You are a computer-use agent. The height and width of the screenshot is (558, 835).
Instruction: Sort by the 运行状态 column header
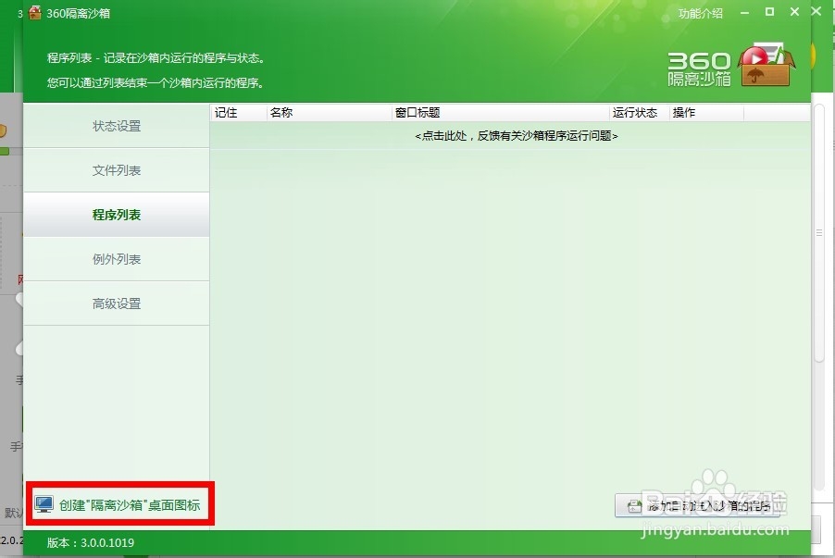639,112
